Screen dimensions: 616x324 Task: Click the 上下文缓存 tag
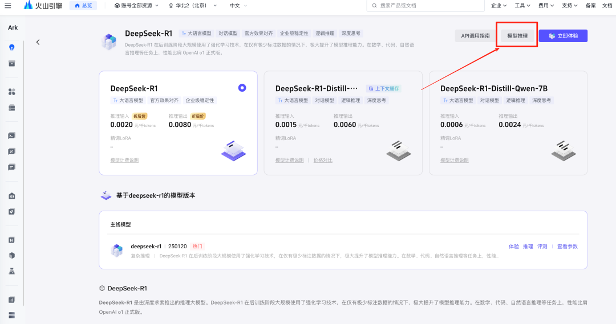point(384,89)
